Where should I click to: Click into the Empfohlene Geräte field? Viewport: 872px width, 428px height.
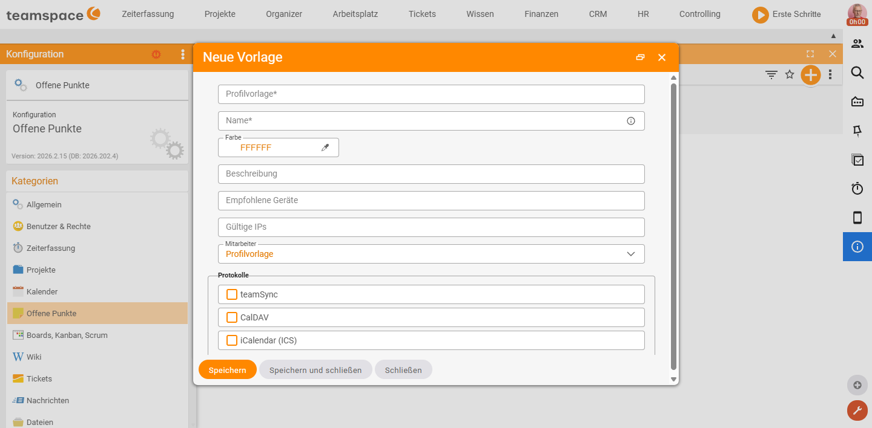pos(431,201)
